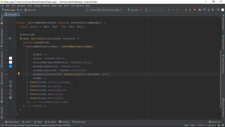This screenshot has width=225, height=127.
Task: Click the add_call phone gutter icon
Action: (x=11, y=94)
